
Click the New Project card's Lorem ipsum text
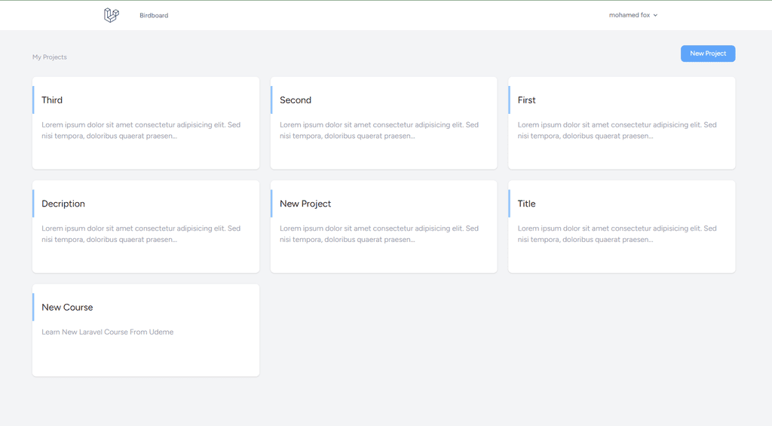[x=379, y=234]
